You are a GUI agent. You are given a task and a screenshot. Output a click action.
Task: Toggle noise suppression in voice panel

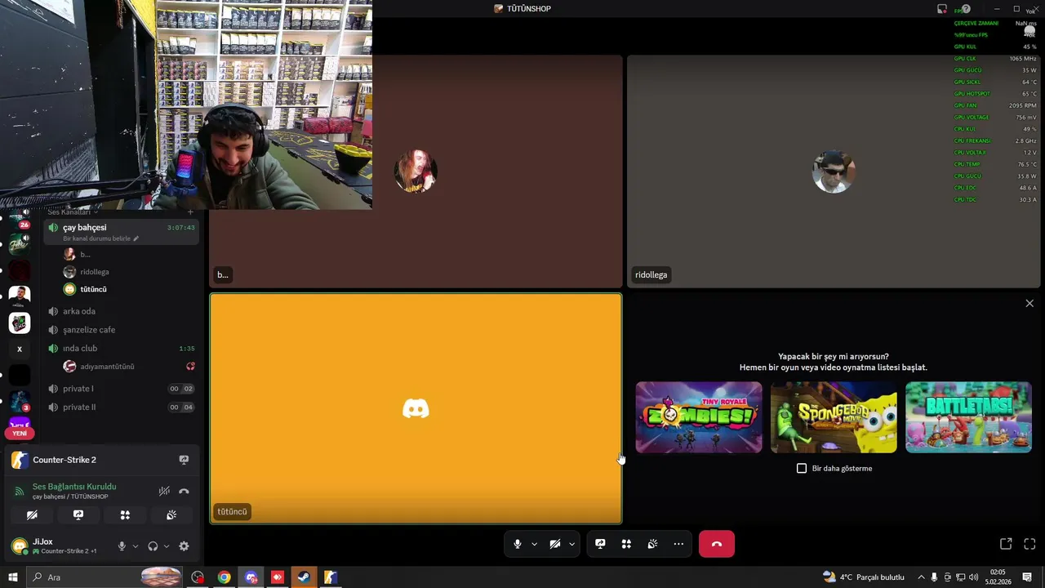click(164, 491)
